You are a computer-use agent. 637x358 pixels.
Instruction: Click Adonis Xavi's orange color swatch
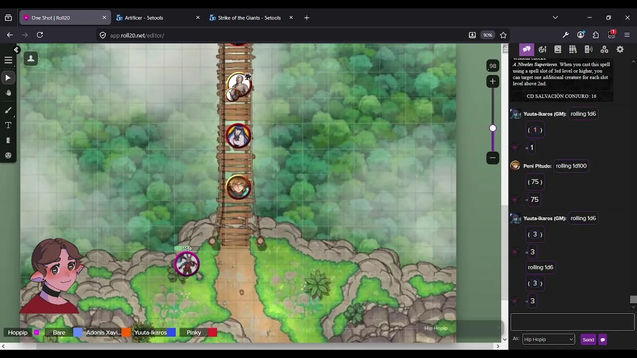pos(126,333)
